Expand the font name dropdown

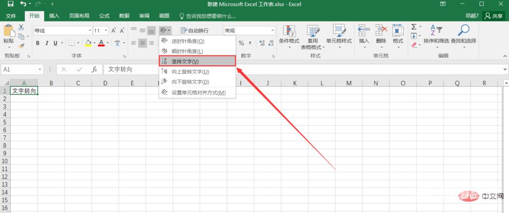click(x=90, y=31)
